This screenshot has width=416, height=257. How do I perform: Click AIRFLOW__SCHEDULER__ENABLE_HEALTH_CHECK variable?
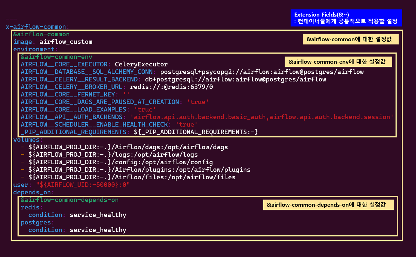[x=94, y=125]
